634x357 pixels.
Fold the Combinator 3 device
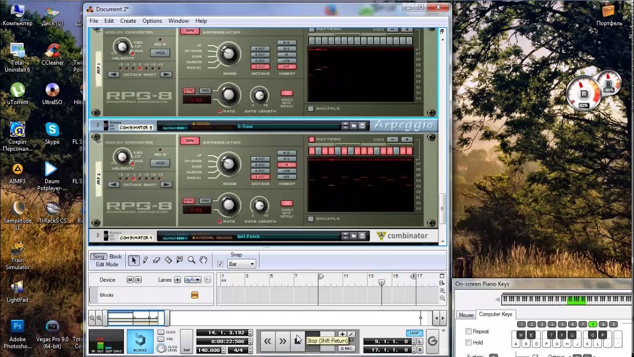pos(98,126)
